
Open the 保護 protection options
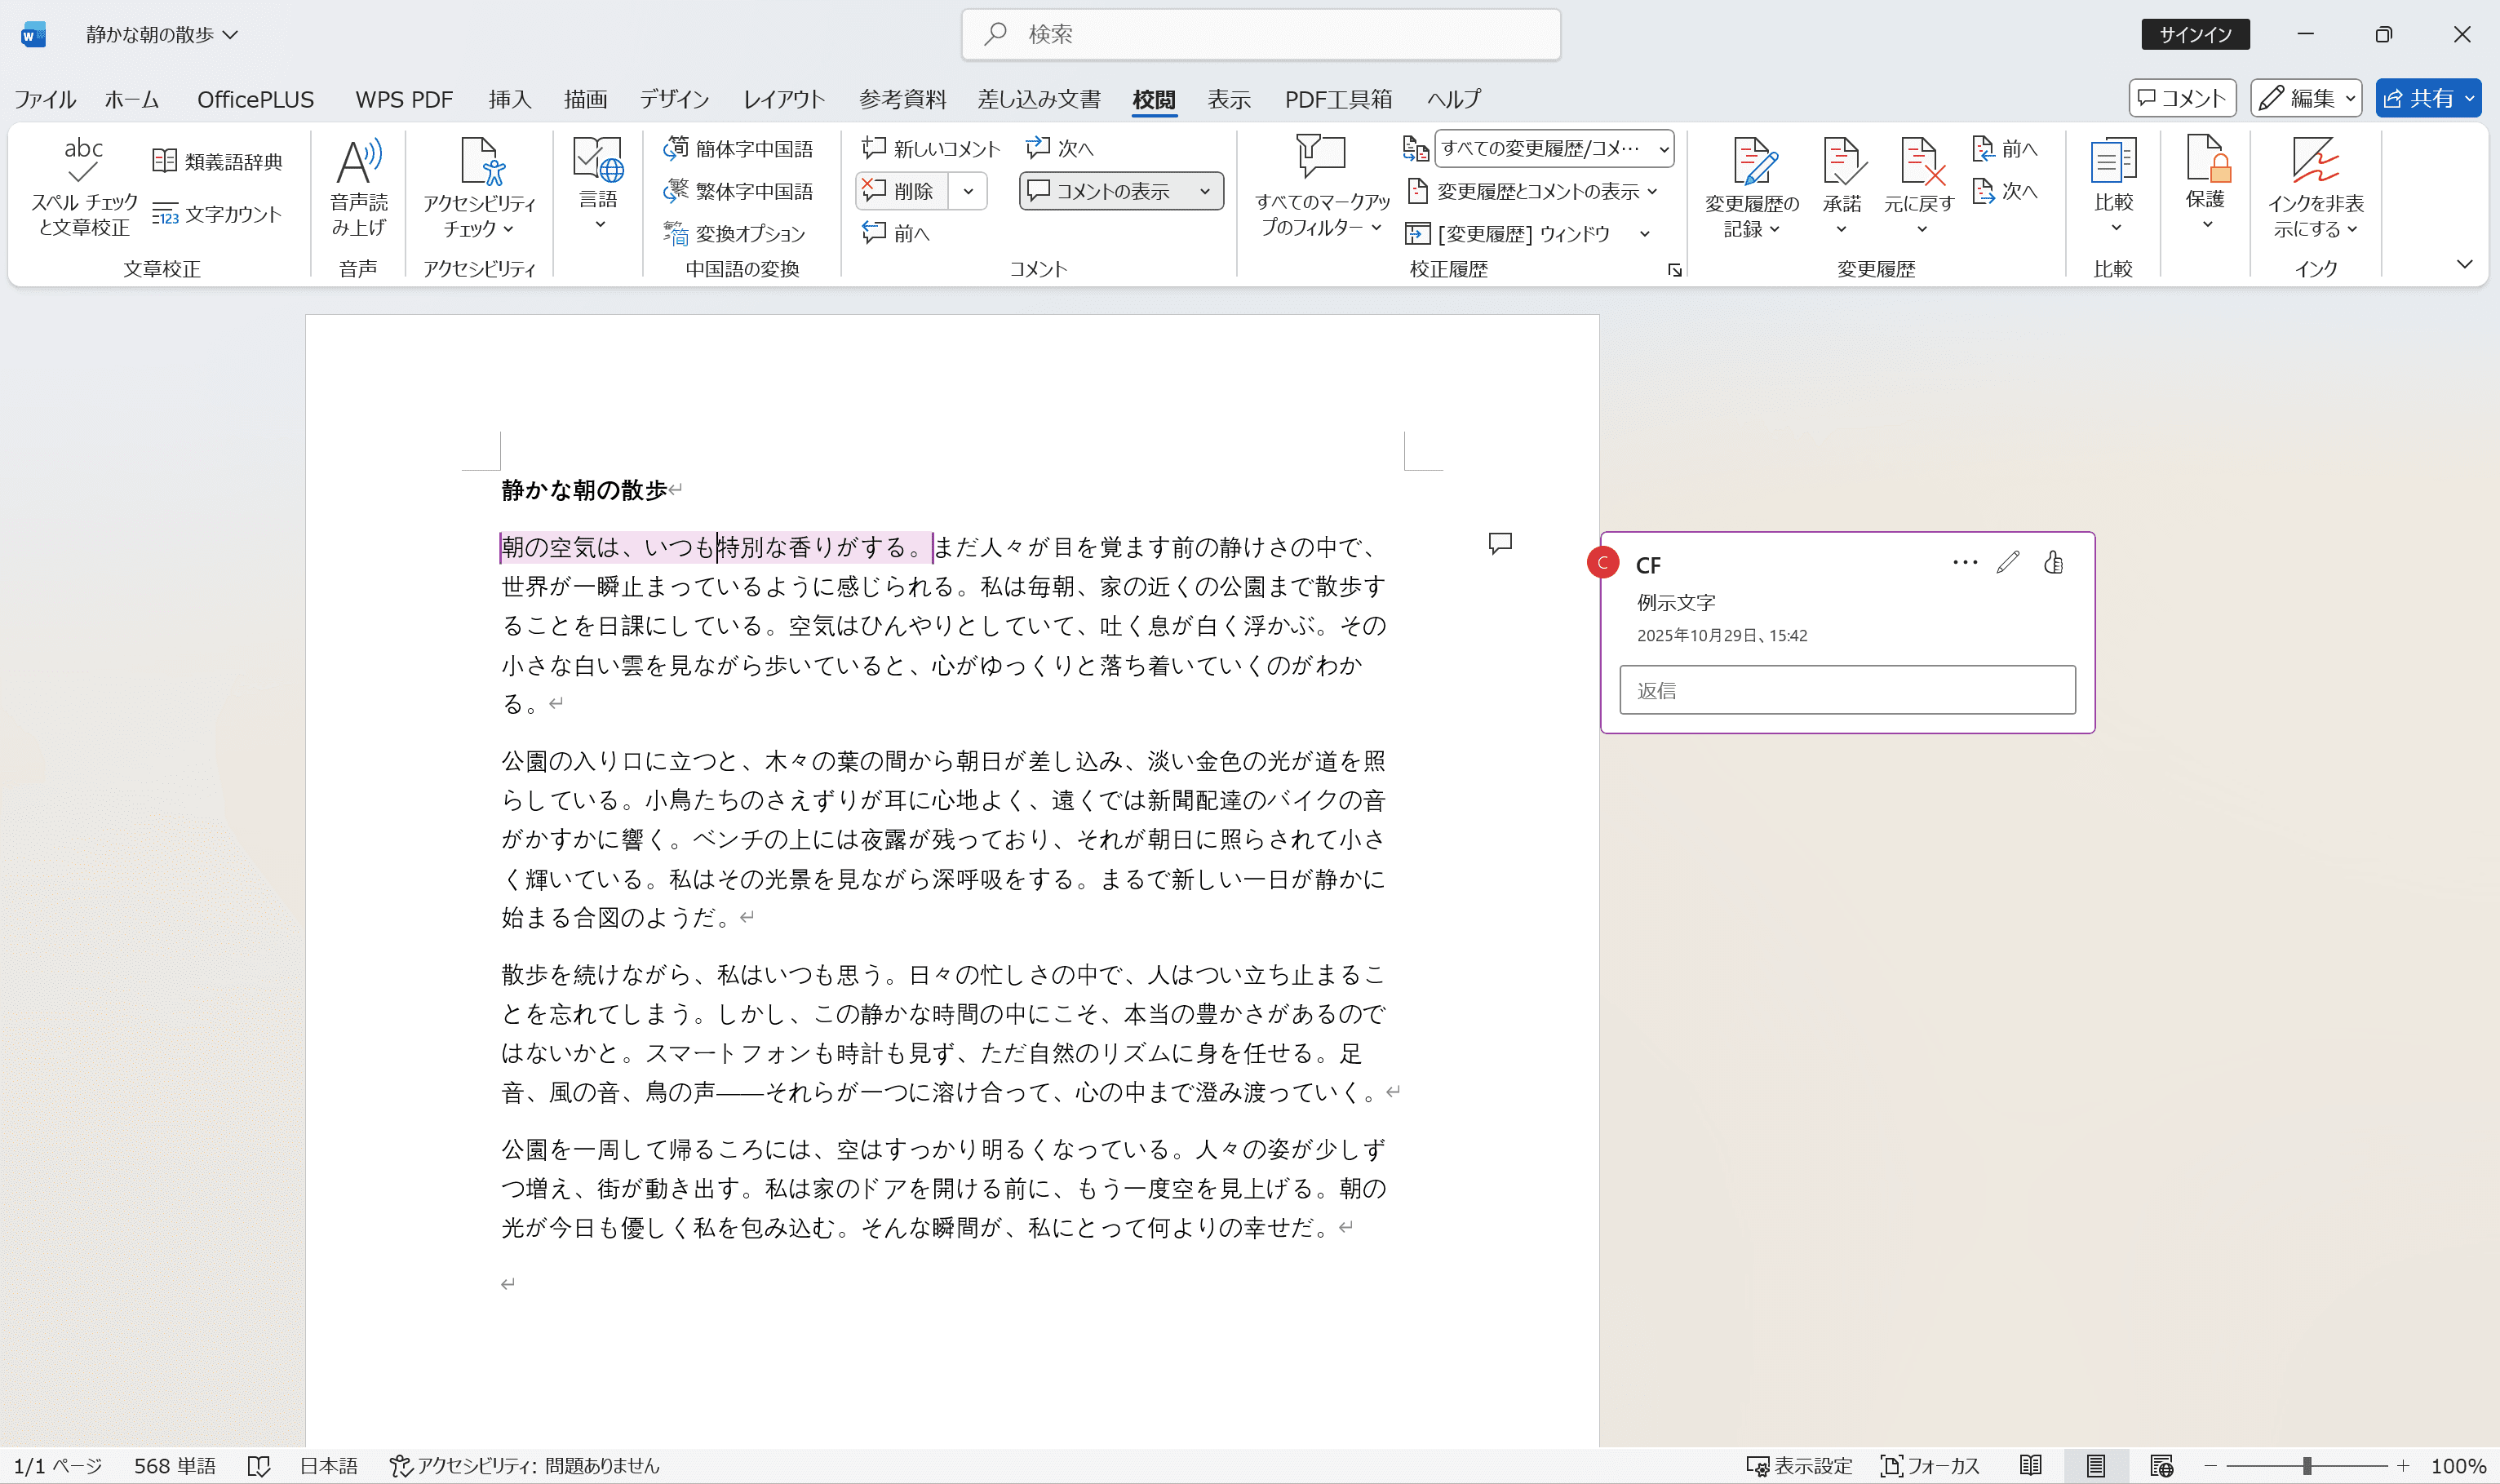coord(2206,185)
